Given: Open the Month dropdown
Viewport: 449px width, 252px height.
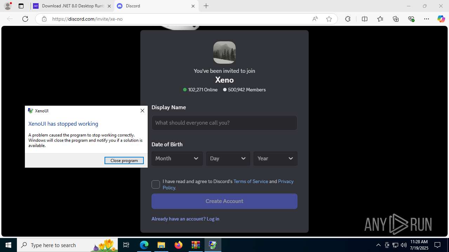Looking at the screenshot, I should tap(177, 159).
